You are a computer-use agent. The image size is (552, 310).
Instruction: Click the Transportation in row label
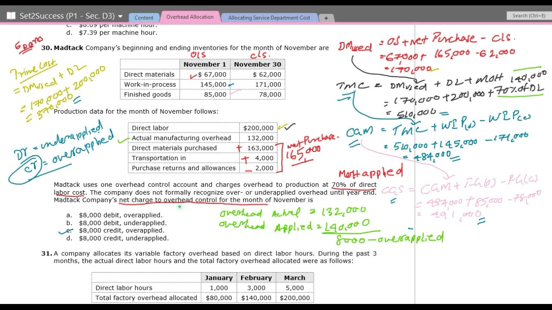[x=159, y=158]
